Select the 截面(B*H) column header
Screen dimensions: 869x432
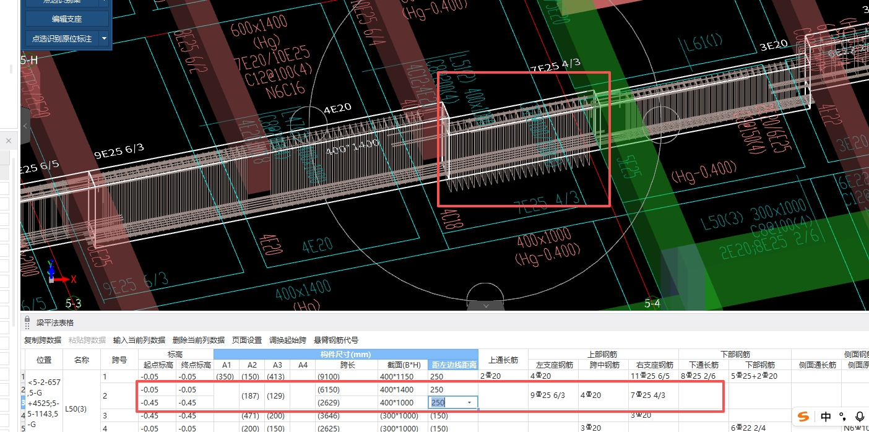[403, 365]
